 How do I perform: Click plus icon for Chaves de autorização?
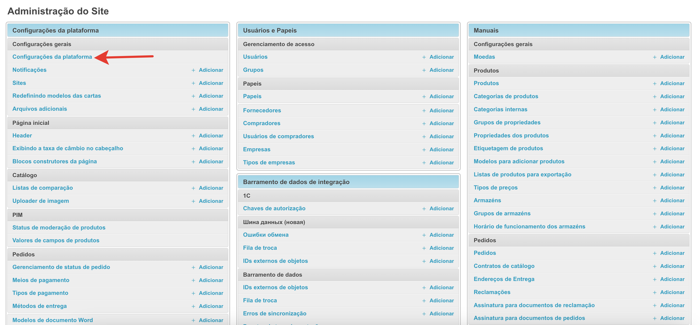coord(424,208)
